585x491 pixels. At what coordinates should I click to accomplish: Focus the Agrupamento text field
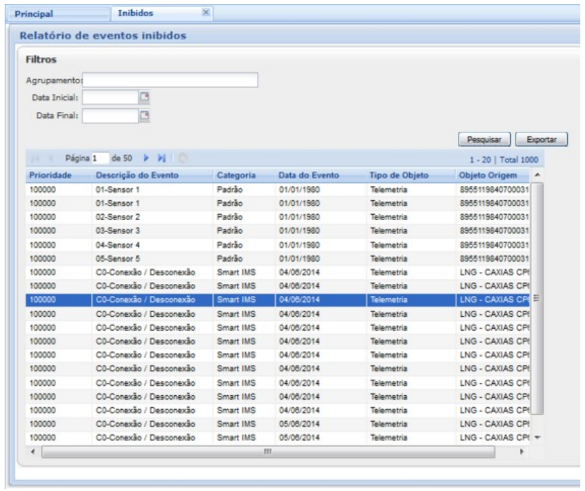point(170,81)
